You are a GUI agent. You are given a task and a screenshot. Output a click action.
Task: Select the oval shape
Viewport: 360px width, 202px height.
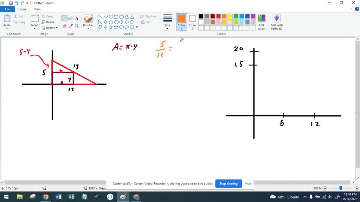coord(111,16)
